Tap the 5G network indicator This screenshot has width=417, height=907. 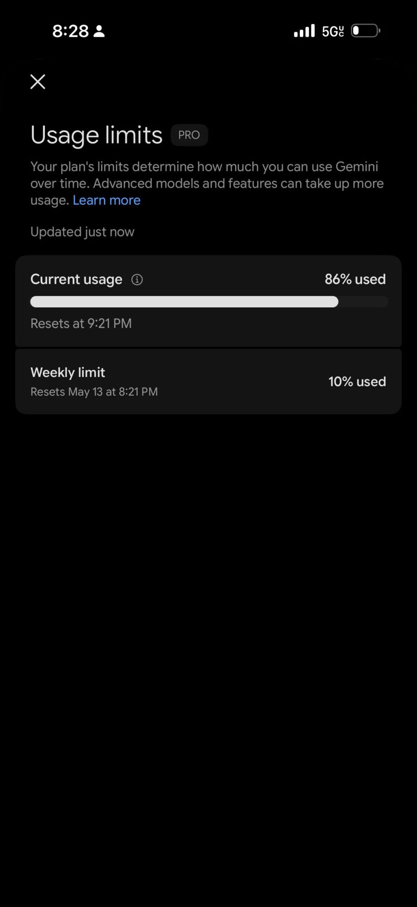[x=333, y=31]
